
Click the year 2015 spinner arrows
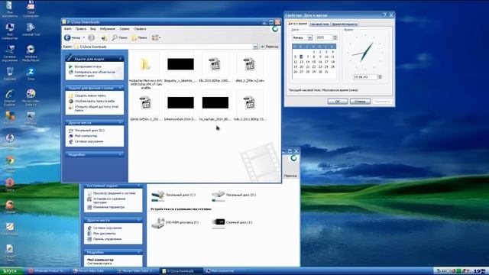point(335,37)
